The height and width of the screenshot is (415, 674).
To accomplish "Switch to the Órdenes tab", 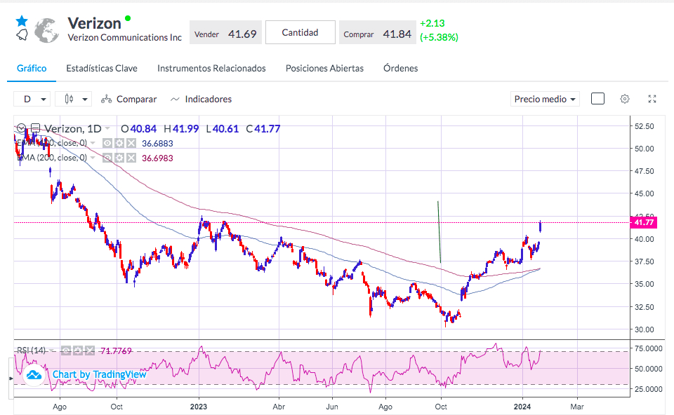I will [x=401, y=68].
